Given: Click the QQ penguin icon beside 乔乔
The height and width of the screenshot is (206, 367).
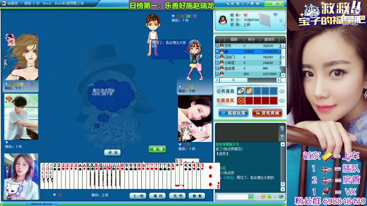Looking at the screenshot, I should (x=222, y=46).
